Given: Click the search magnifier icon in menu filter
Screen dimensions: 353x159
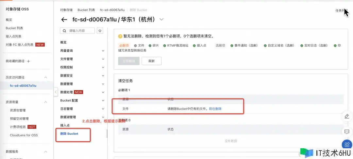Looking at the screenshot, I should point(64,31).
